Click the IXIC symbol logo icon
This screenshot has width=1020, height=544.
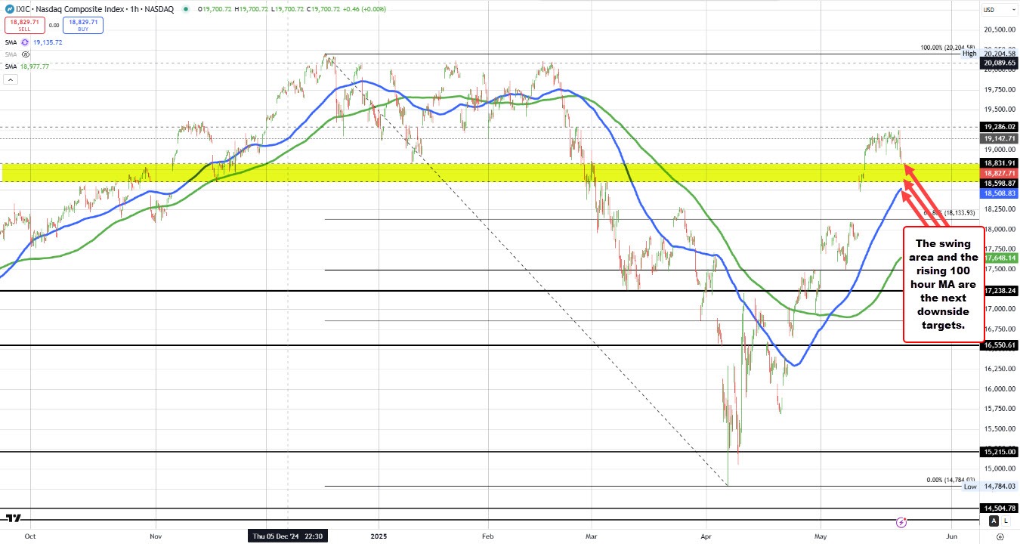point(10,9)
